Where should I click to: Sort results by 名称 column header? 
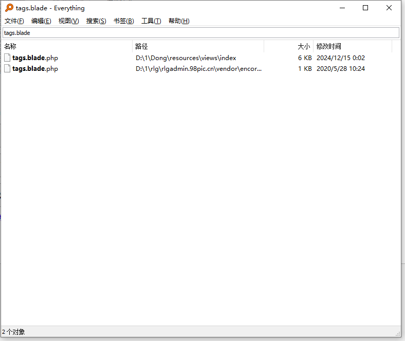pos(67,46)
